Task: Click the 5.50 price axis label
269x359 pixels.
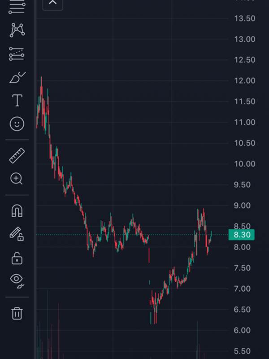Action: click(x=242, y=351)
